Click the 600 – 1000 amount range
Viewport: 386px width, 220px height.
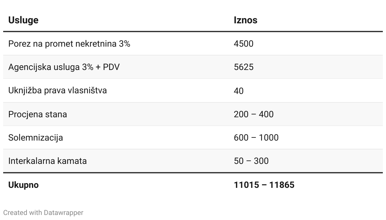(256, 137)
